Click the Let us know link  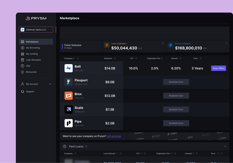[x=114, y=136]
